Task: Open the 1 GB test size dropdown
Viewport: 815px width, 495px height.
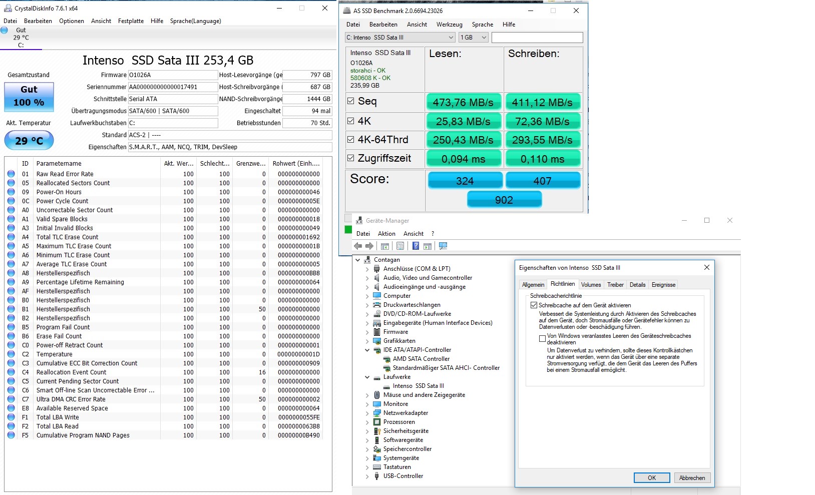Action: 474,38
